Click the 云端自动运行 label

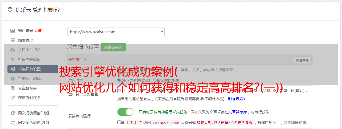click(79, 116)
